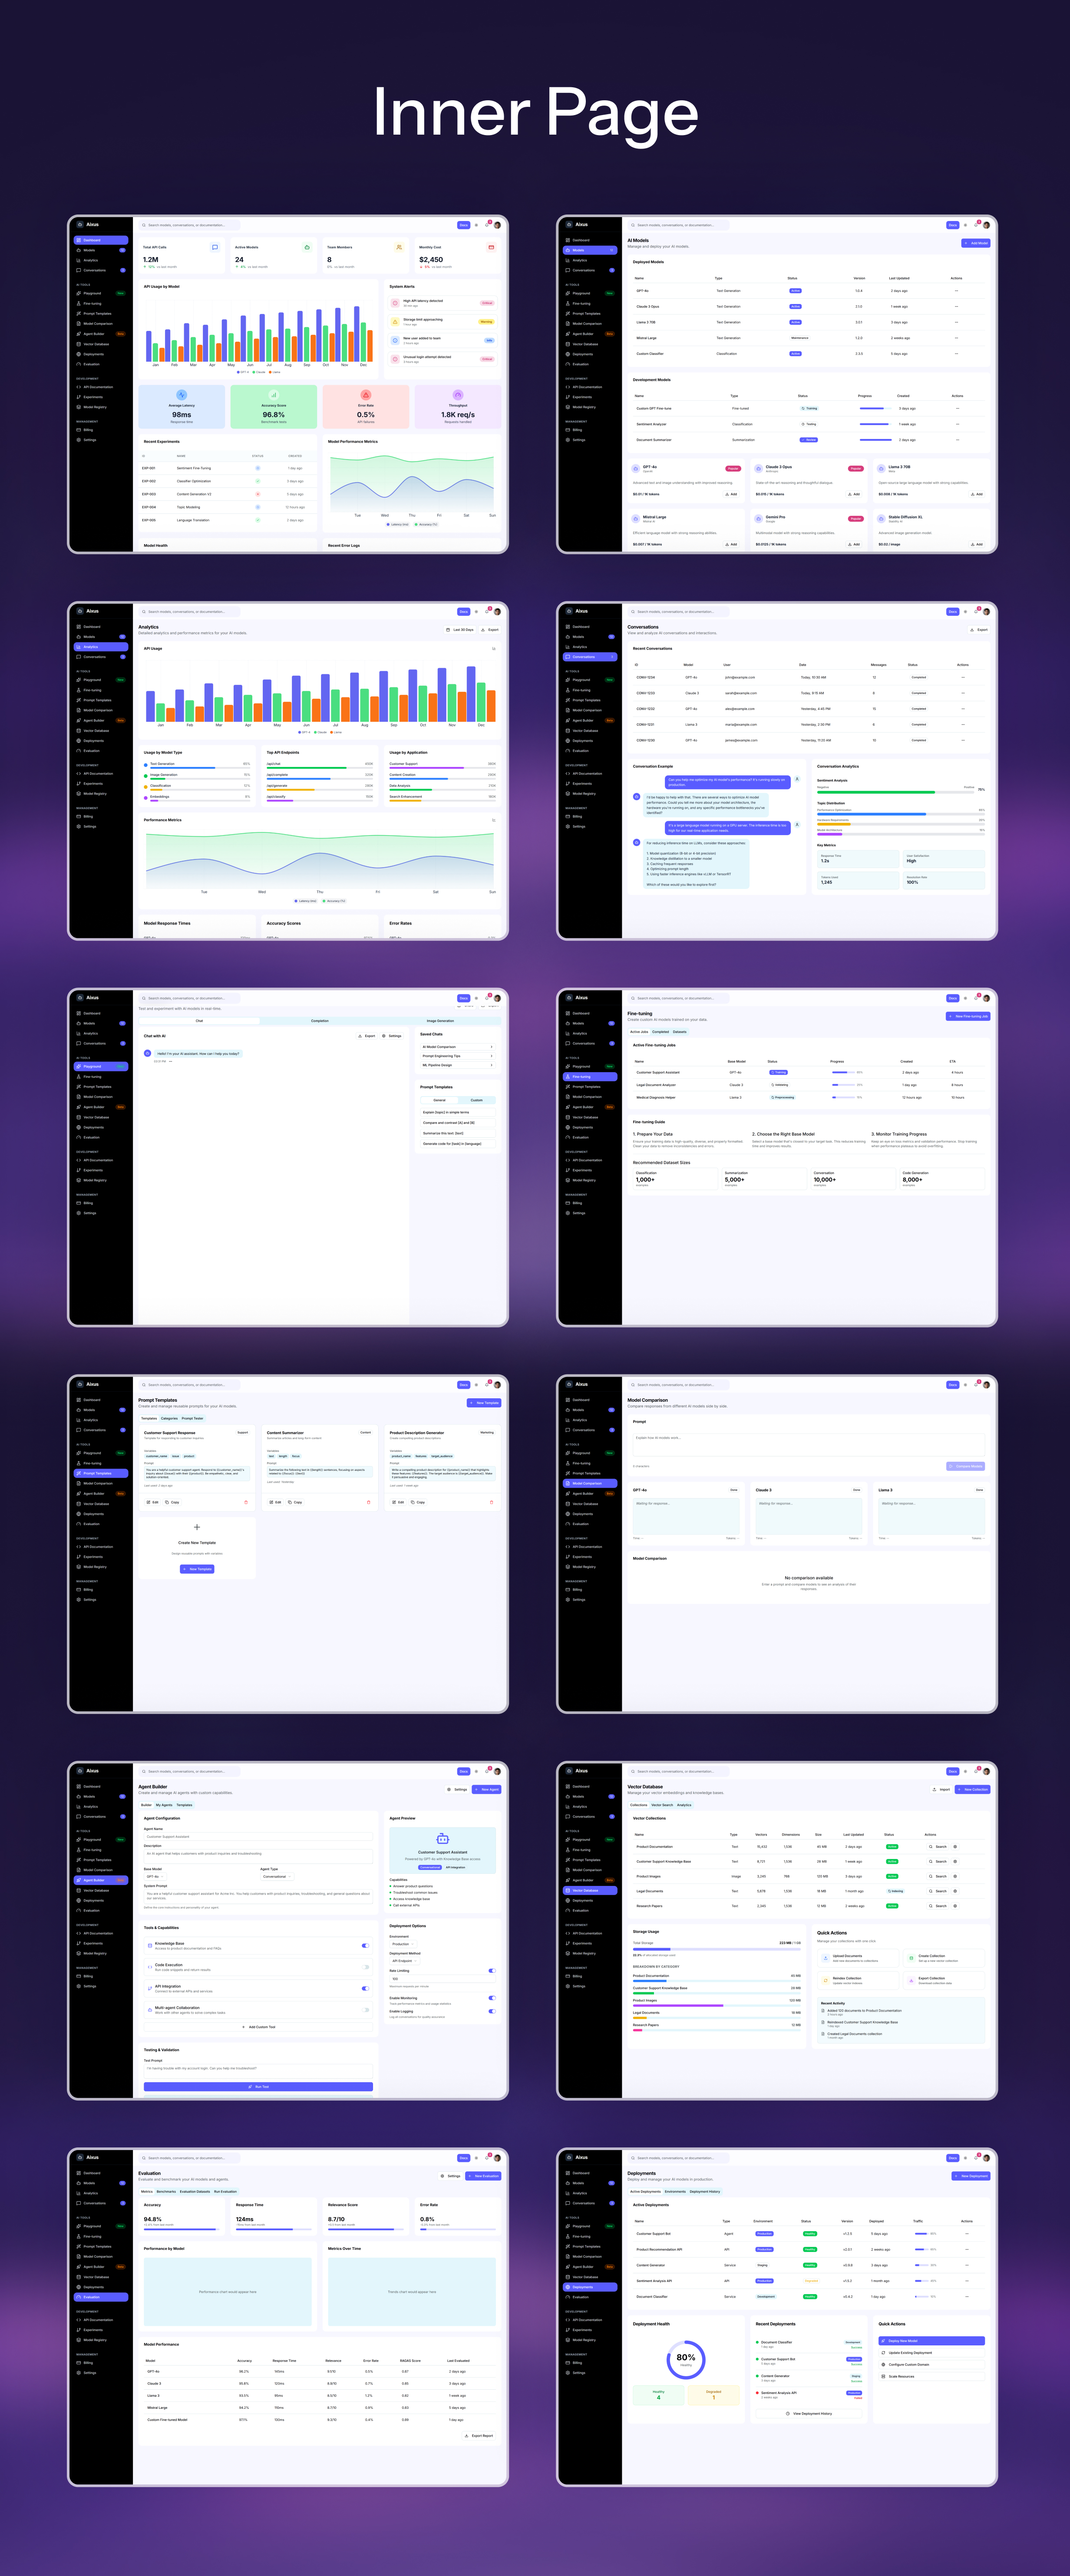The height and width of the screenshot is (2576, 1070).
Task: Switch to My Agents tab in Agent Builder
Action: [x=164, y=1805]
